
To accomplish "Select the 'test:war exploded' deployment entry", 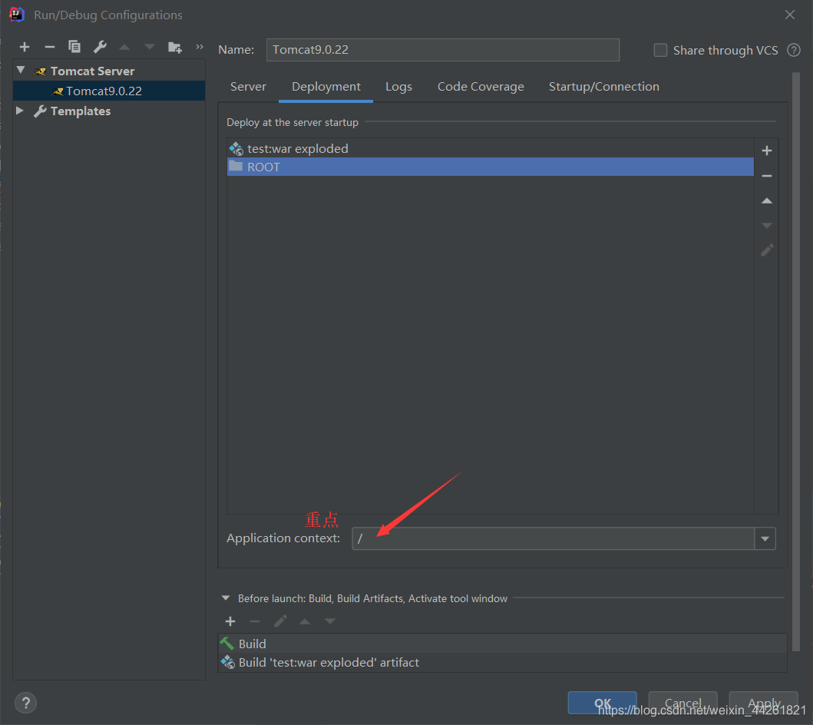I will [490, 149].
